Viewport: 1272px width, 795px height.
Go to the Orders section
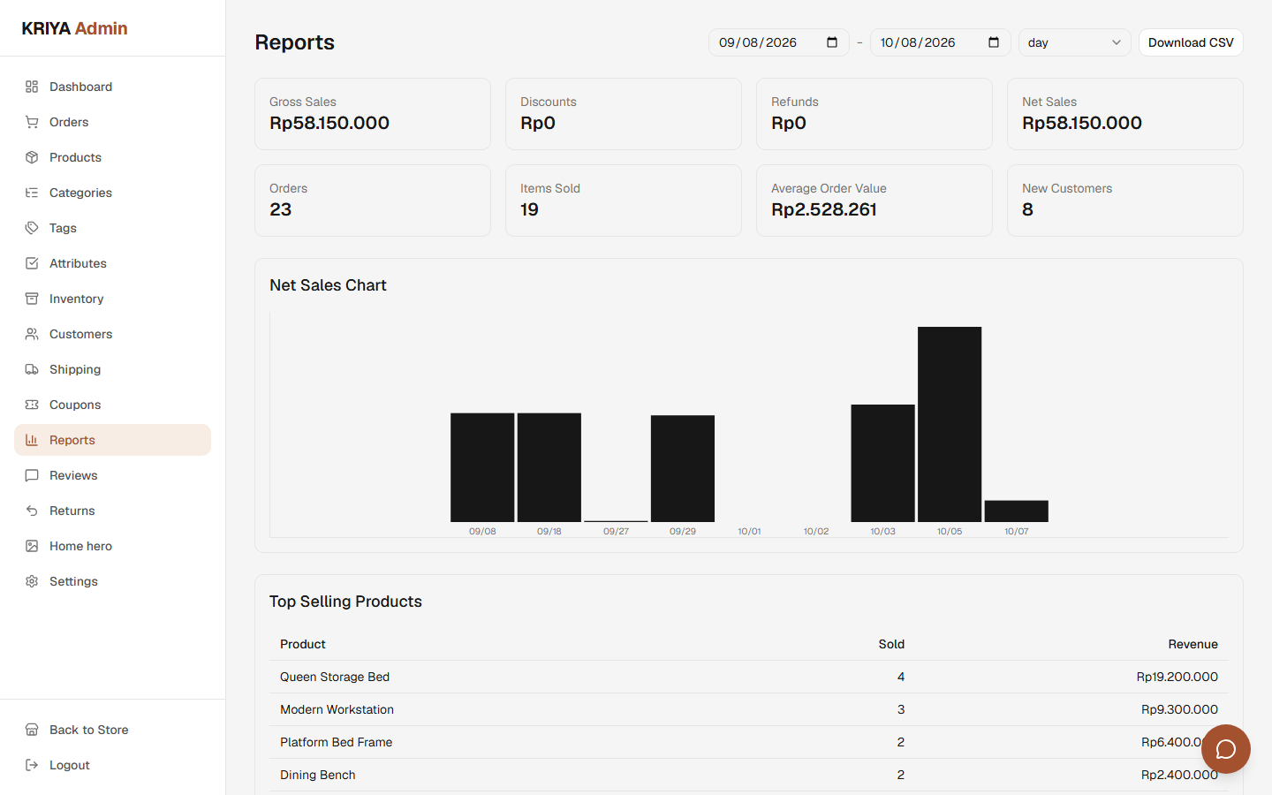[x=112, y=122]
